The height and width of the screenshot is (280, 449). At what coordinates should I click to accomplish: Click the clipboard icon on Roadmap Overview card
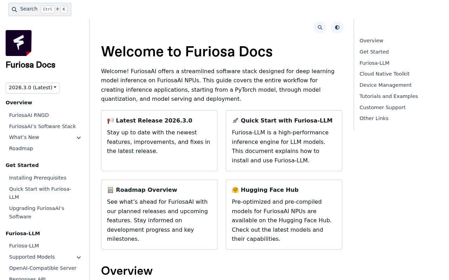pyautogui.click(x=110, y=190)
